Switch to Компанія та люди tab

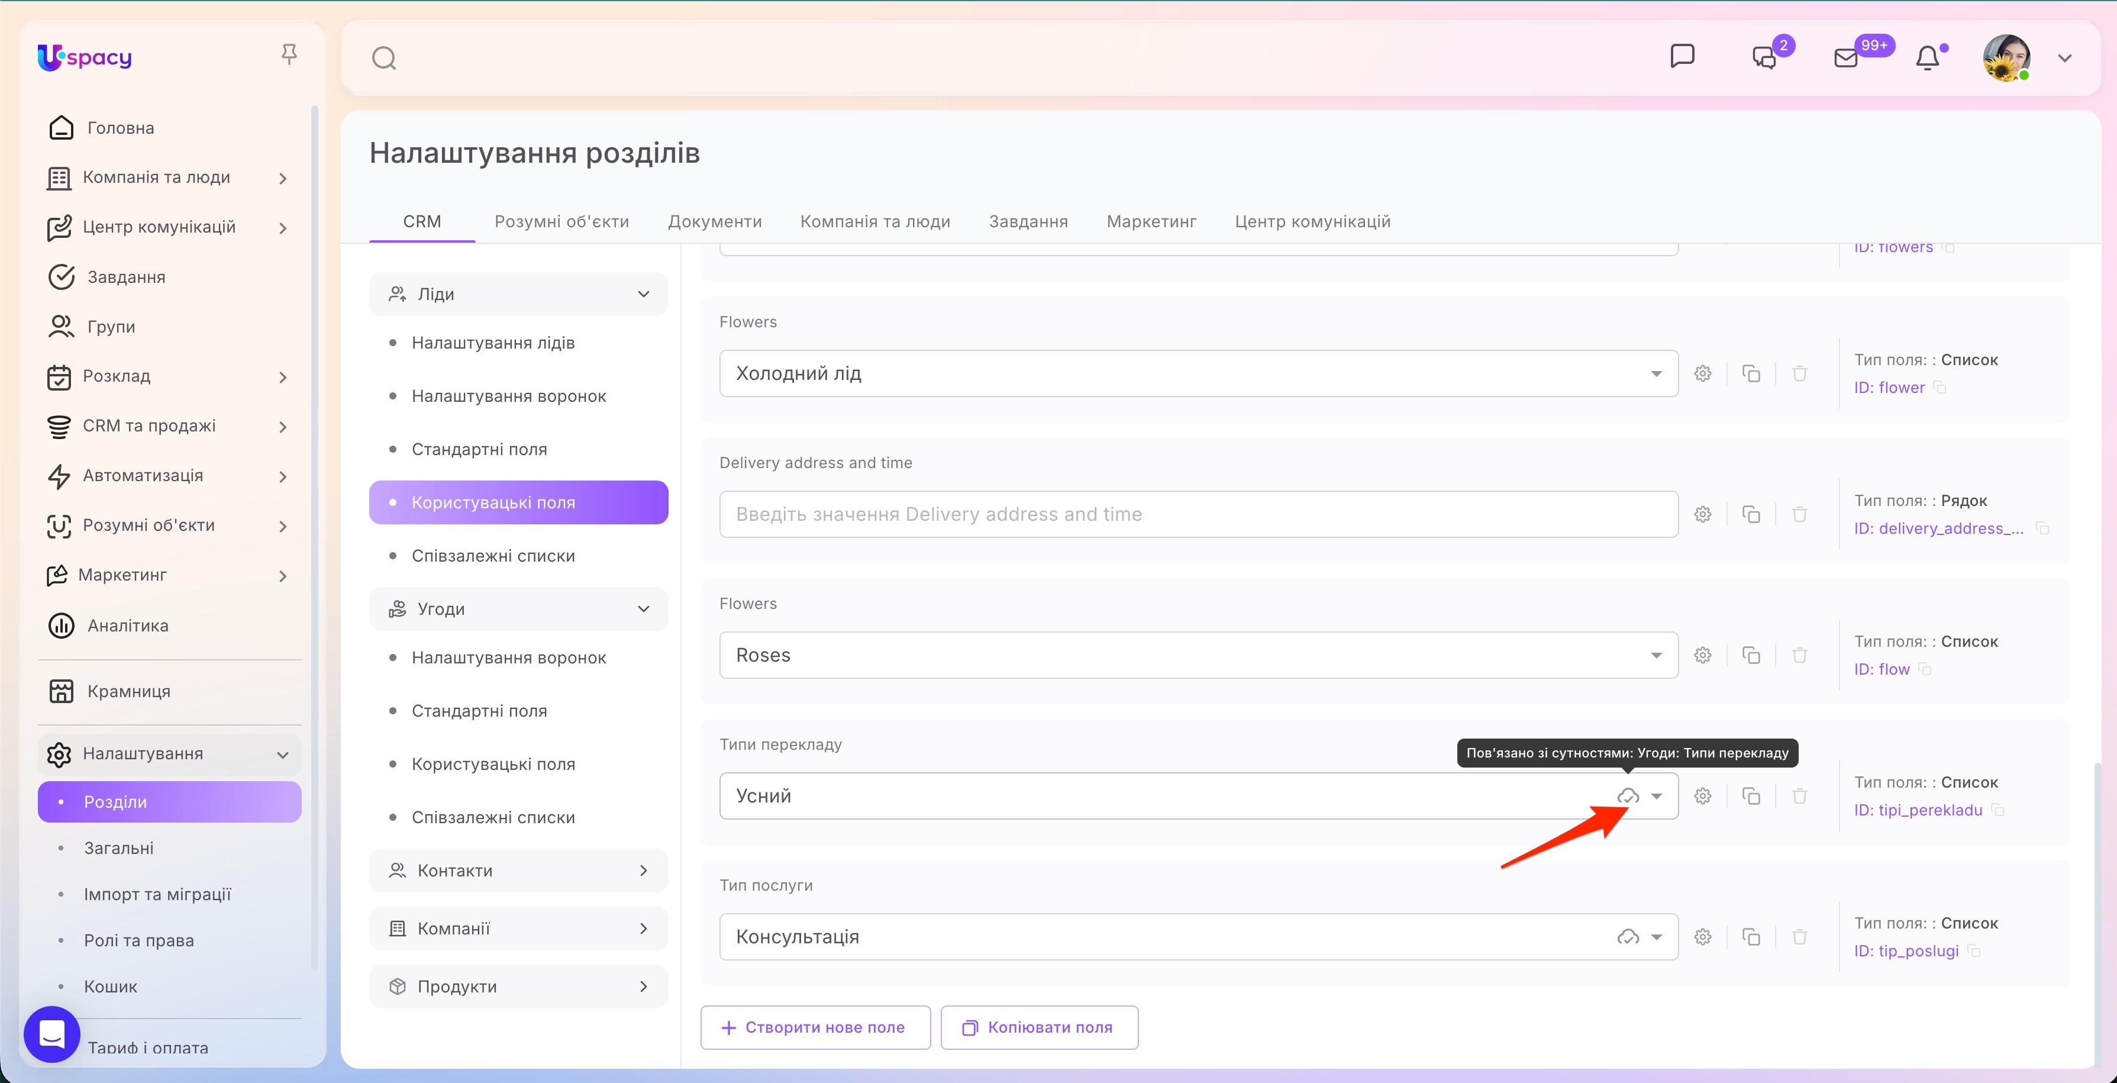[x=874, y=221]
